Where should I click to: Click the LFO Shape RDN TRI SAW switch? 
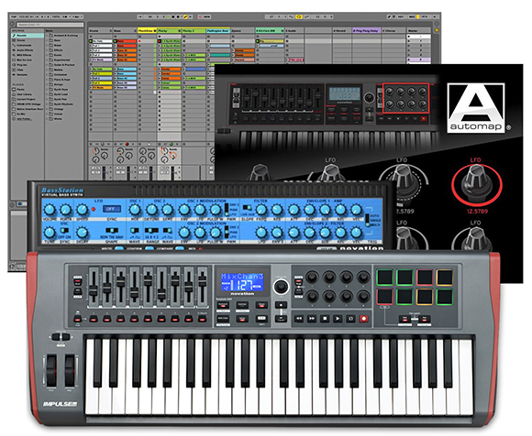pos(112,230)
